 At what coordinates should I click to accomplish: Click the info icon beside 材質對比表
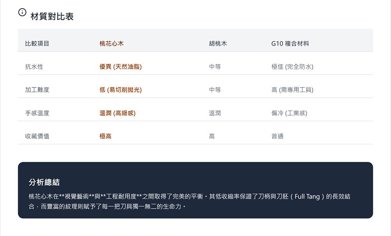click(23, 13)
